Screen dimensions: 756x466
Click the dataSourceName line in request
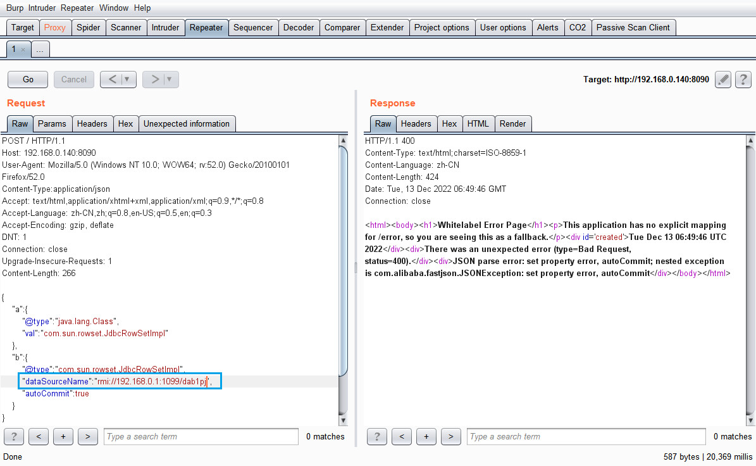point(116,382)
